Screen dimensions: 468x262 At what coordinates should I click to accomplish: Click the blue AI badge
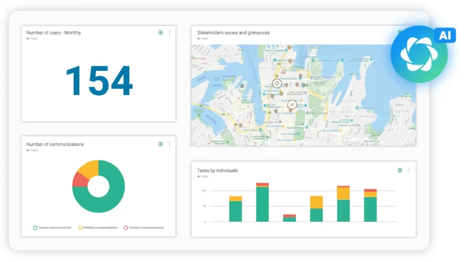tap(444, 35)
